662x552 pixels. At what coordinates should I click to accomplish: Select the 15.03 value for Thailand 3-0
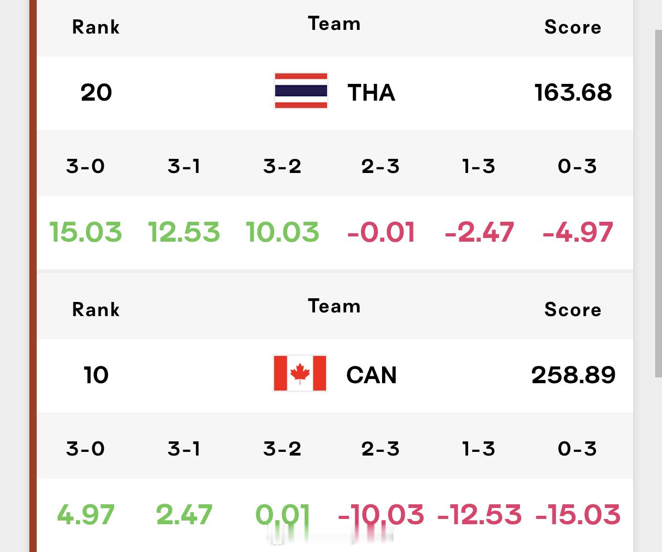tap(85, 232)
